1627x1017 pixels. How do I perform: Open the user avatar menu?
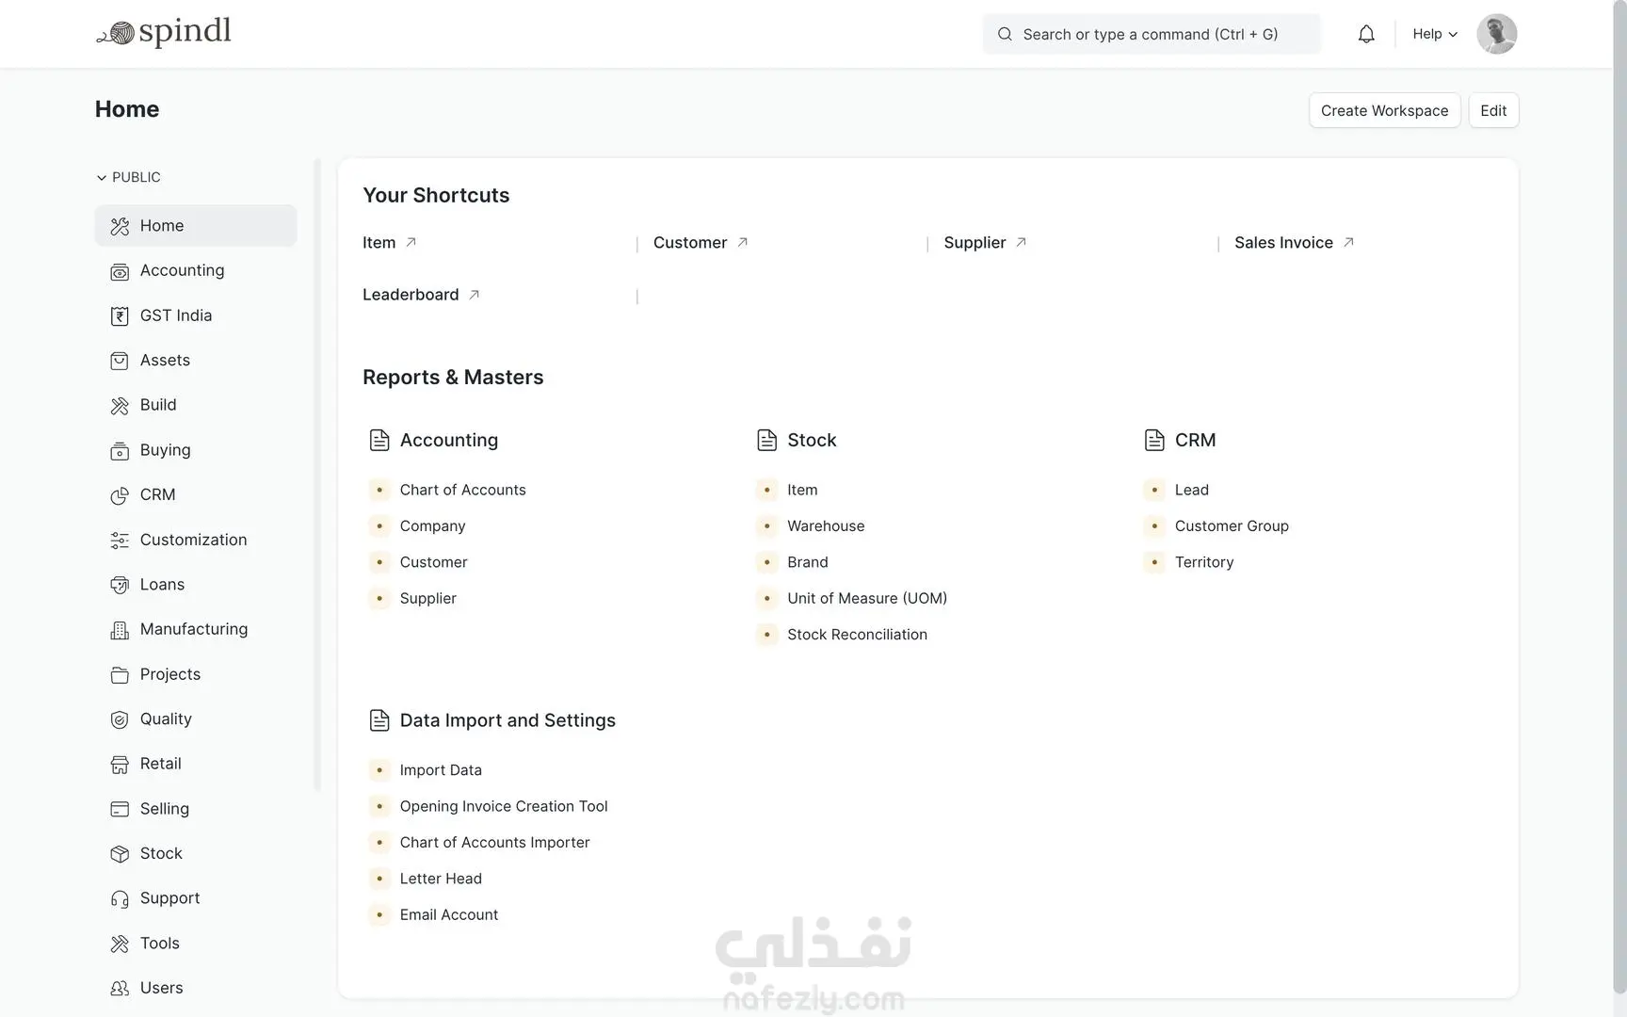pyautogui.click(x=1496, y=34)
